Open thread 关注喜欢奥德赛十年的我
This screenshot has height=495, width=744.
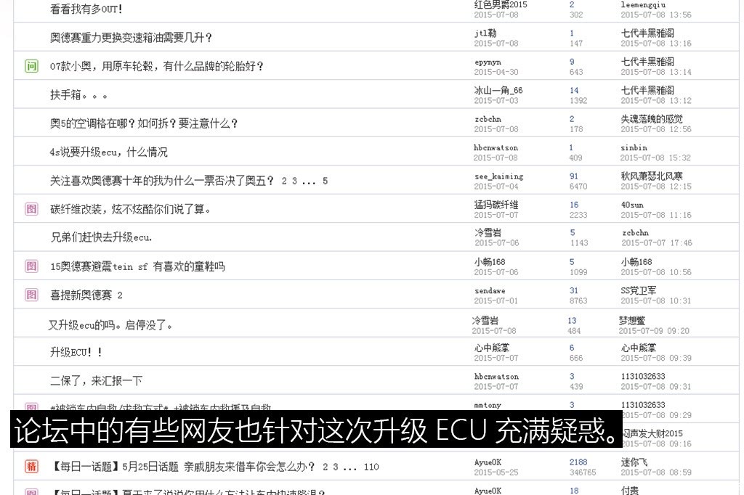pyautogui.click(x=162, y=181)
